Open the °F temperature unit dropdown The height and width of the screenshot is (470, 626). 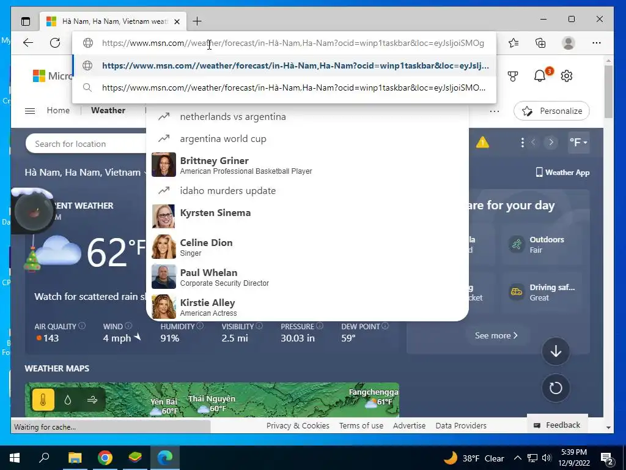[x=578, y=142]
